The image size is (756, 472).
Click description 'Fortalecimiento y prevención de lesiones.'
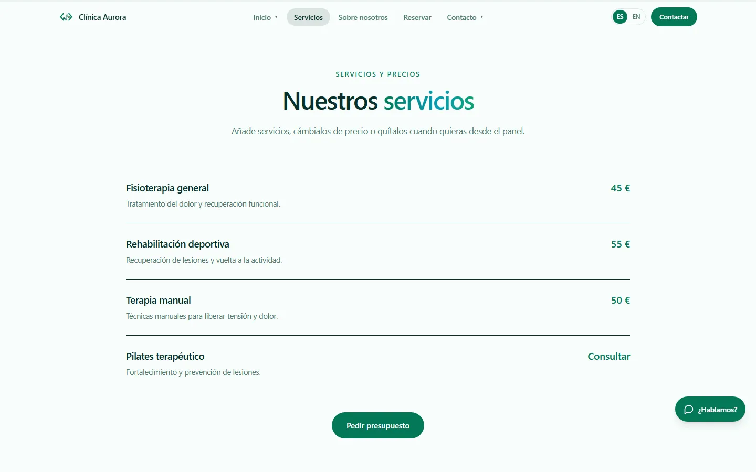(193, 372)
